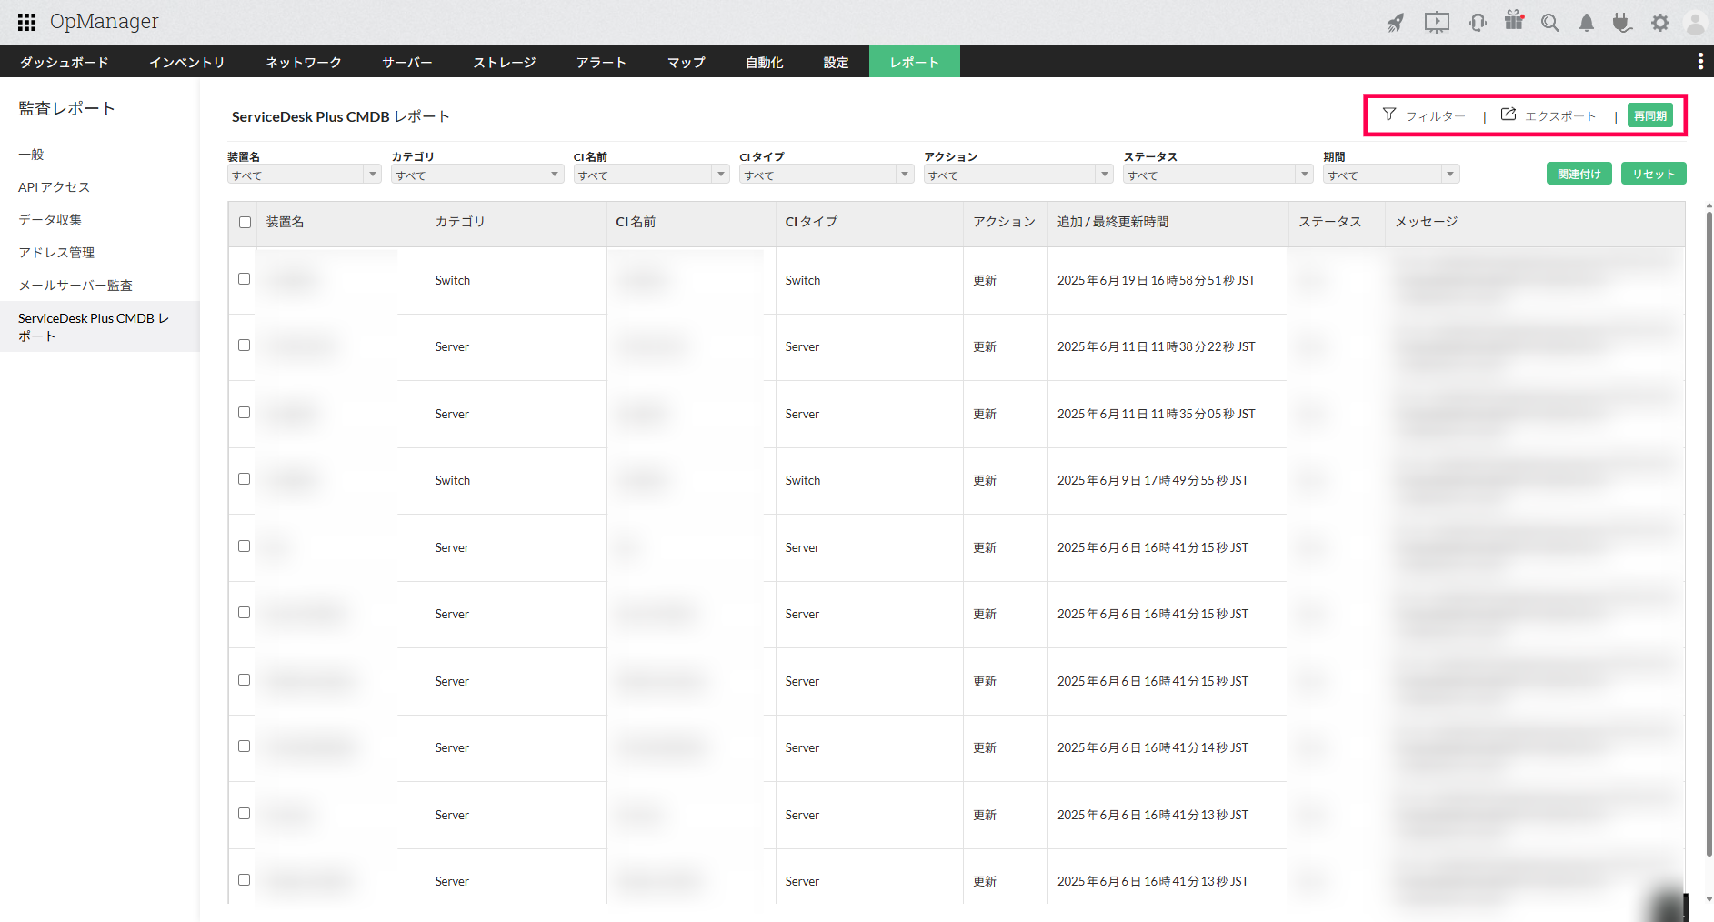Open the アラート tab
The height and width of the screenshot is (922, 1714).
pos(602,62)
